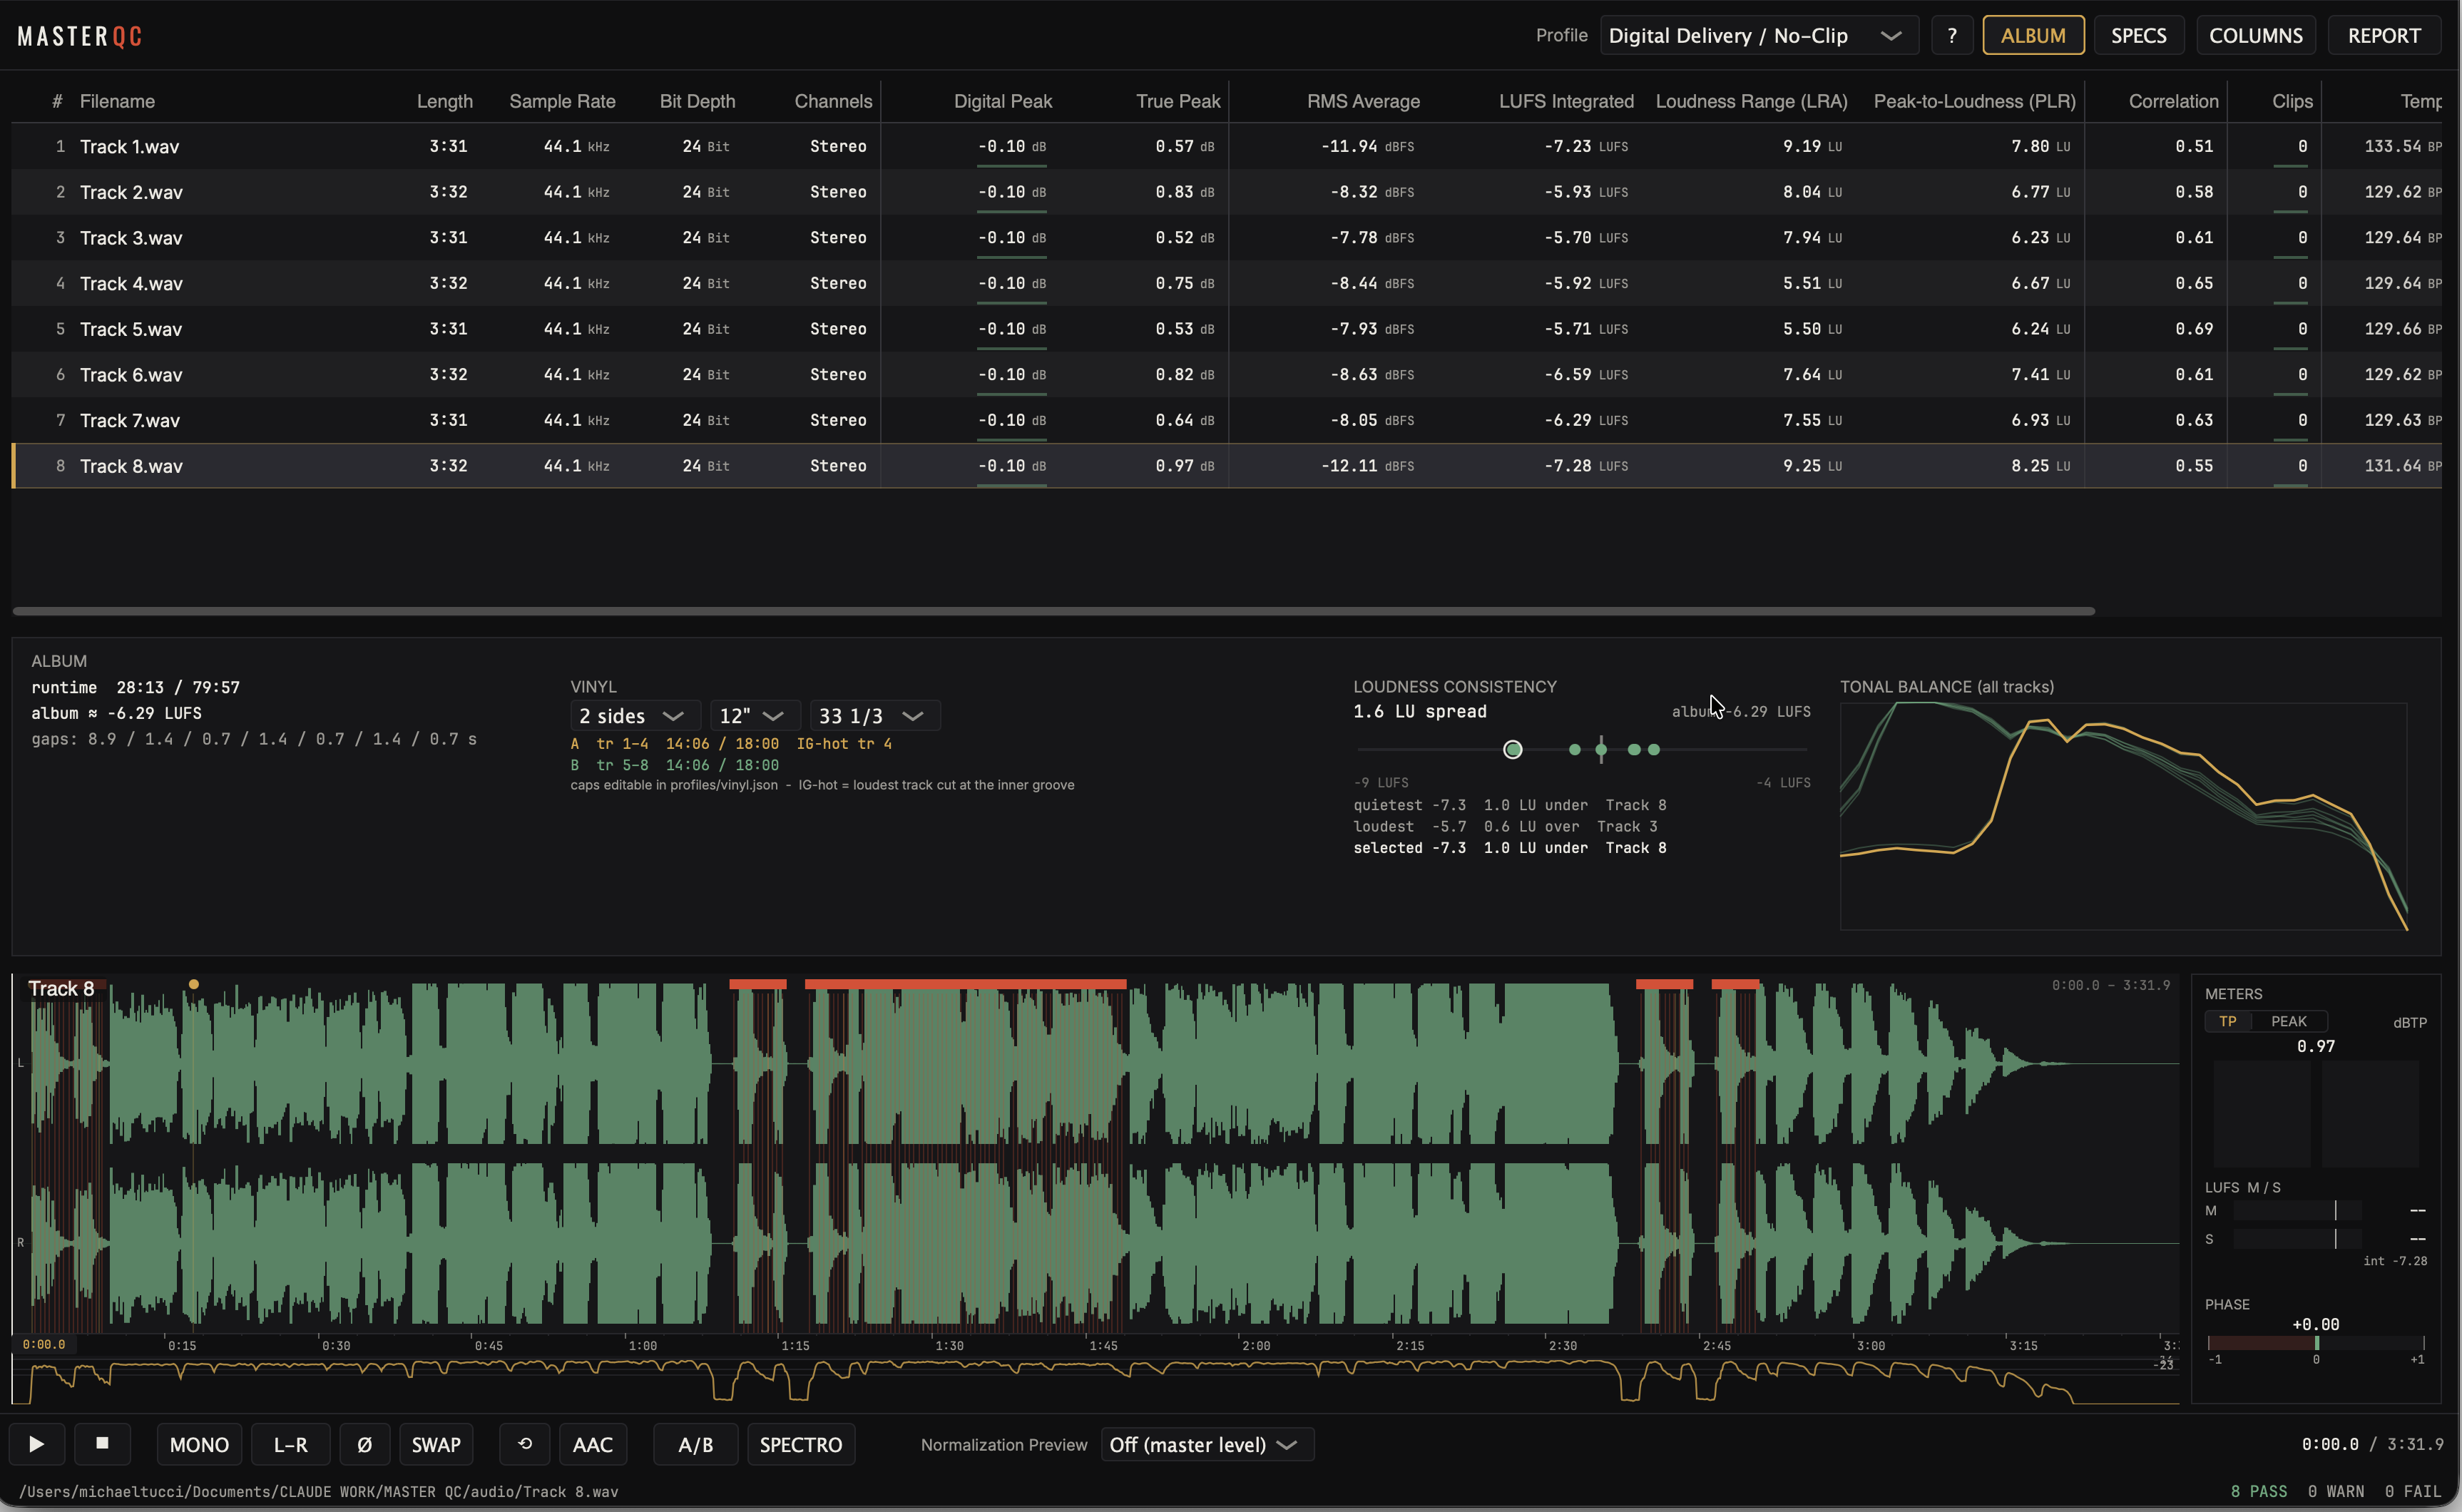Select Track 5.wav row
Viewport: 2462px width, 1512px height.
(x=1226, y=329)
